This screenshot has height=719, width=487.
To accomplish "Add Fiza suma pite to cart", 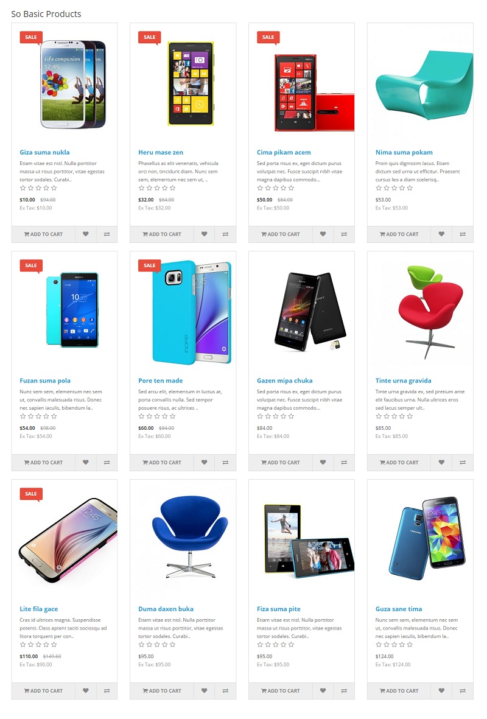I will (281, 690).
